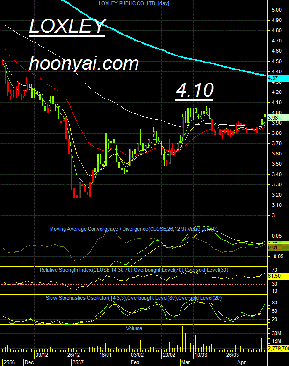Select the Relative Strength Index title label

(x=134, y=270)
